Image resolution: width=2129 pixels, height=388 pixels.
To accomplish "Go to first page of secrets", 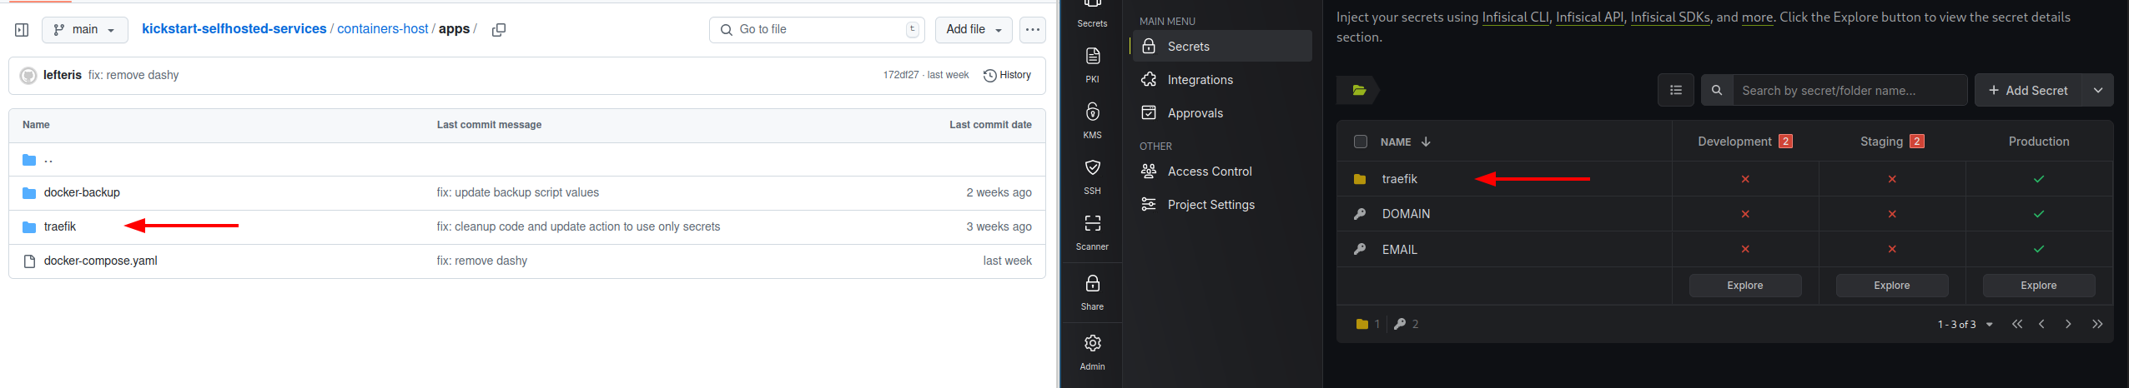I will click(2017, 324).
